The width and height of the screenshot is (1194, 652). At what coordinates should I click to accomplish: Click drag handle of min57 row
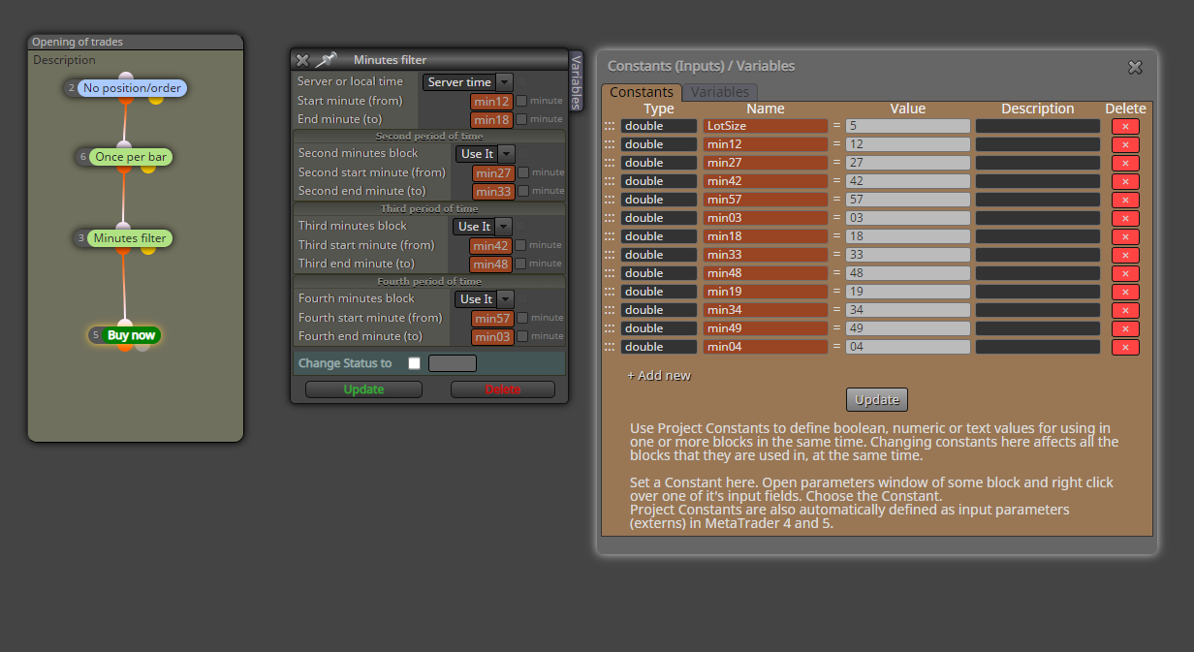pyautogui.click(x=610, y=200)
